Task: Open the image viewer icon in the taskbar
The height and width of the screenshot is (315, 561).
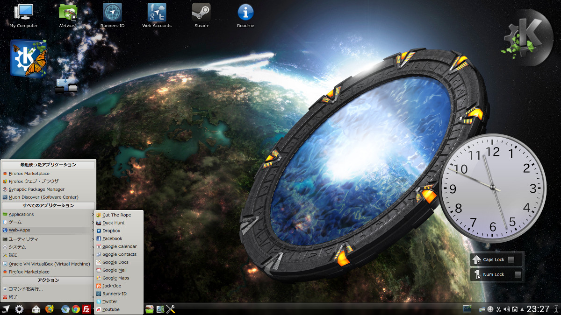Action: (150, 309)
